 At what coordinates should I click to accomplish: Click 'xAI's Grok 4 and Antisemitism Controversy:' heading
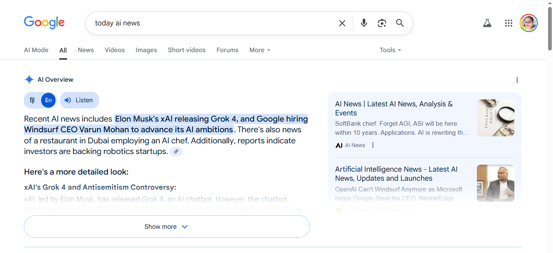click(100, 187)
